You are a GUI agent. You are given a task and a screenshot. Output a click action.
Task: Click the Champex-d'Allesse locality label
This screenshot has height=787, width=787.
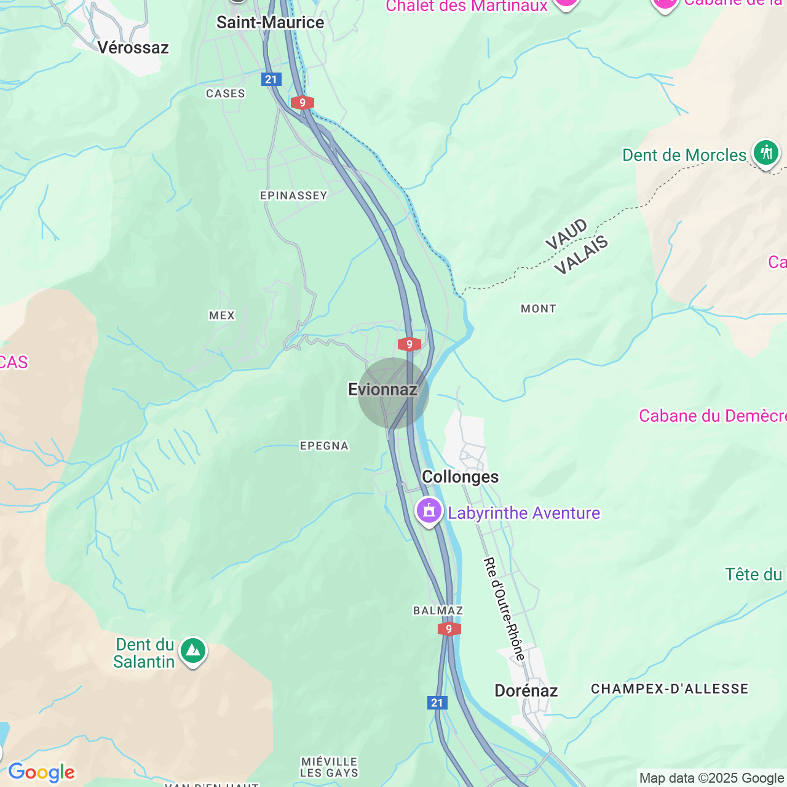pyautogui.click(x=670, y=689)
